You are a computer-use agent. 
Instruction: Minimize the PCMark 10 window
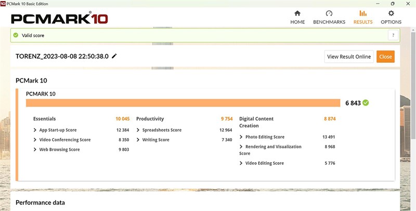coord(378,4)
